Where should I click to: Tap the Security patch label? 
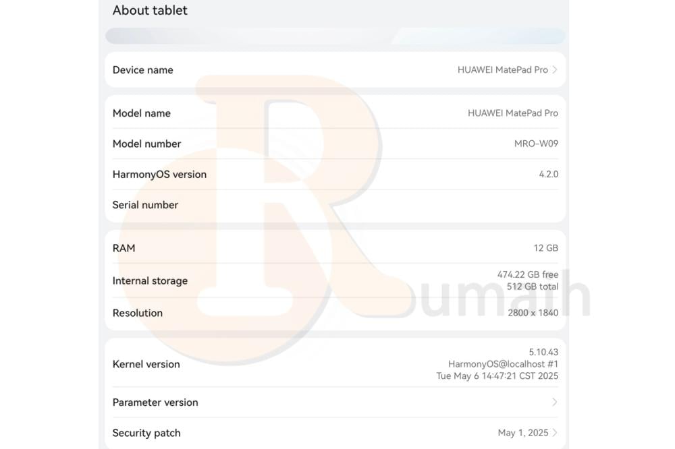(146, 433)
